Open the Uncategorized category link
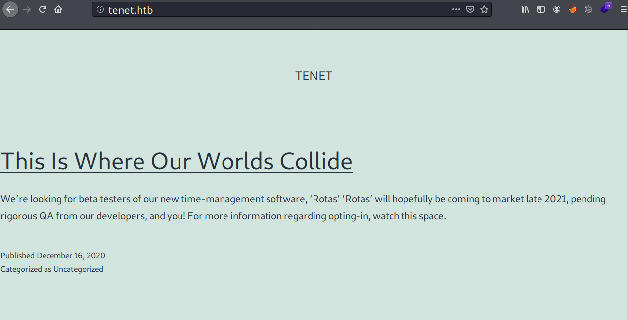 [78, 269]
